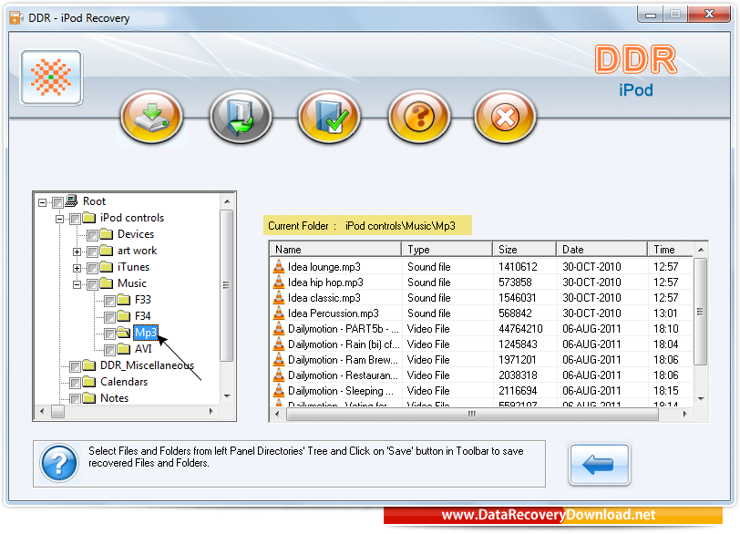Click the art work folder icon
Screen dimensions: 740x534
pos(107,251)
